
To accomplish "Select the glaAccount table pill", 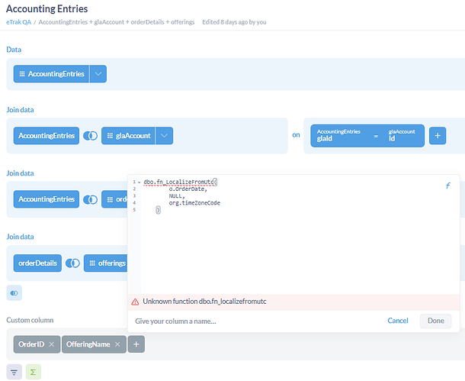I will tap(128, 136).
